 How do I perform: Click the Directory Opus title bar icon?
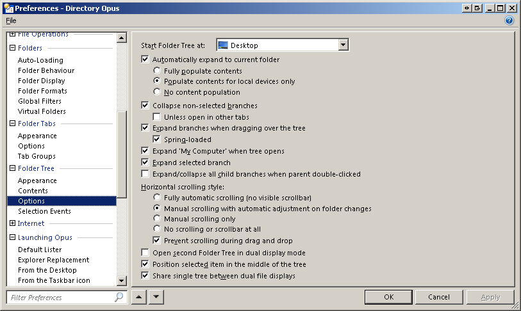click(8, 8)
